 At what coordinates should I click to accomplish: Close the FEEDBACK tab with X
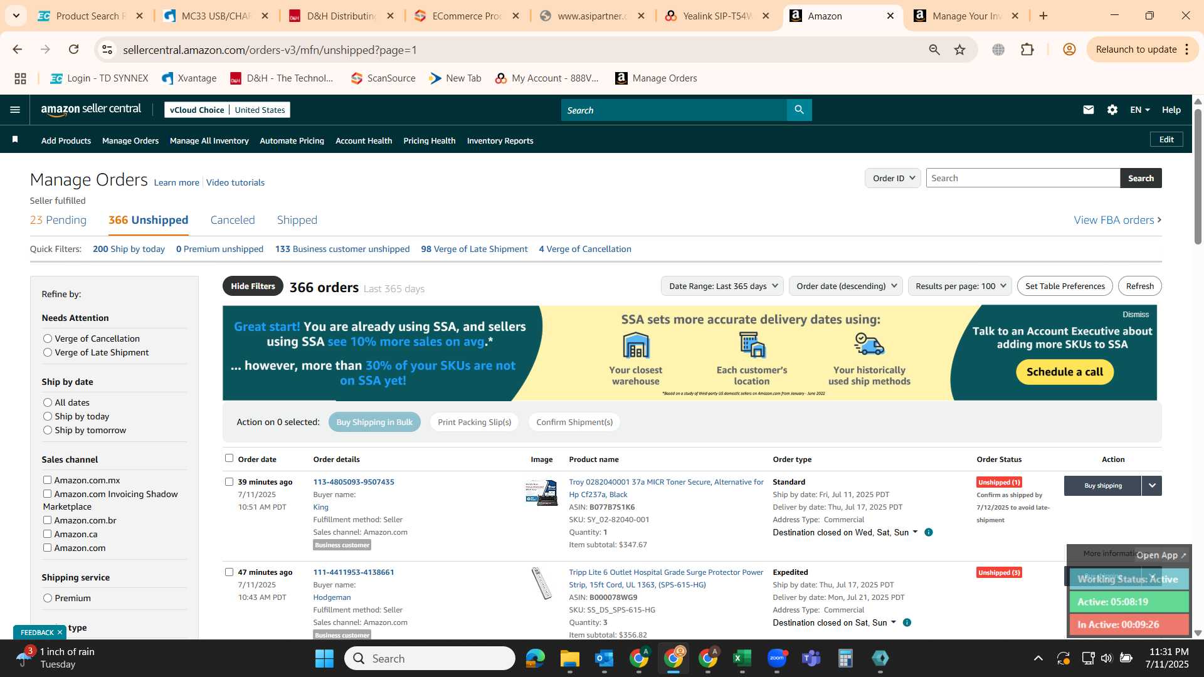click(60, 632)
